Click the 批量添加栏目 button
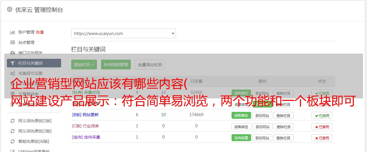This screenshot has height=152, width=367. tap(150, 65)
